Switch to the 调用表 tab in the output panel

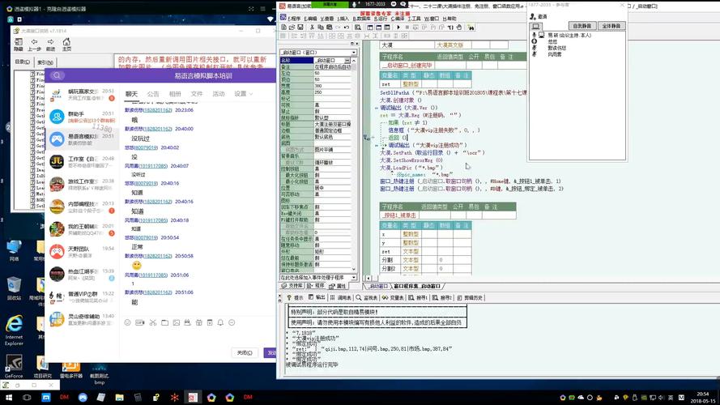pyautogui.click(x=341, y=297)
